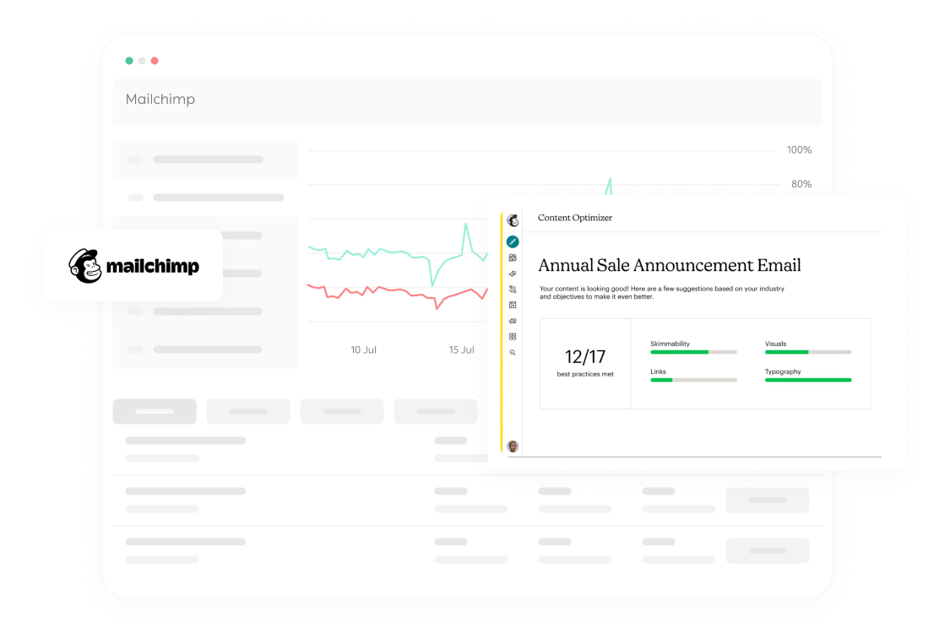Click the Links progress bar
Screen dimensions: 950x633
coord(694,380)
